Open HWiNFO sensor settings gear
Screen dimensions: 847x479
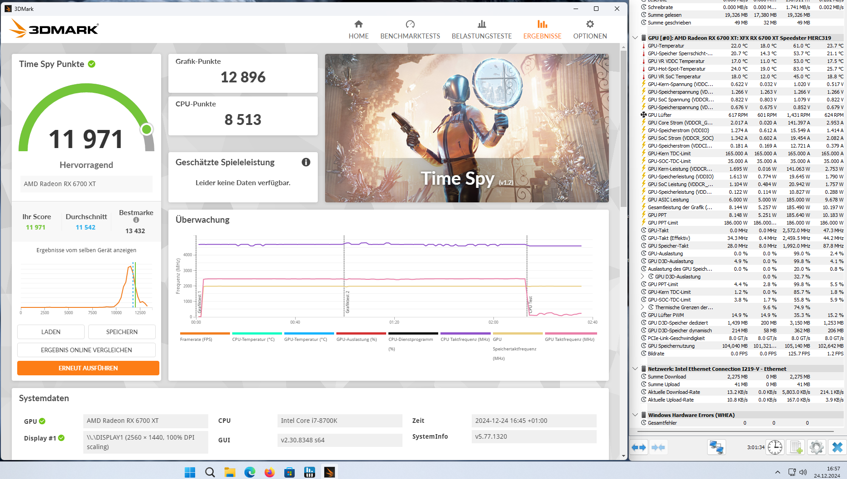tap(817, 447)
